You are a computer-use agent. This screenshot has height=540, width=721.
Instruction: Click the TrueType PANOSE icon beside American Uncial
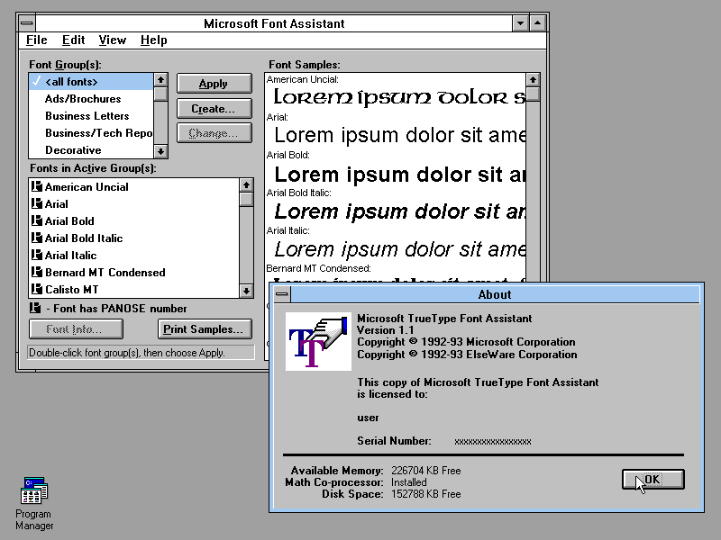pyautogui.click(x=36, y=186)
